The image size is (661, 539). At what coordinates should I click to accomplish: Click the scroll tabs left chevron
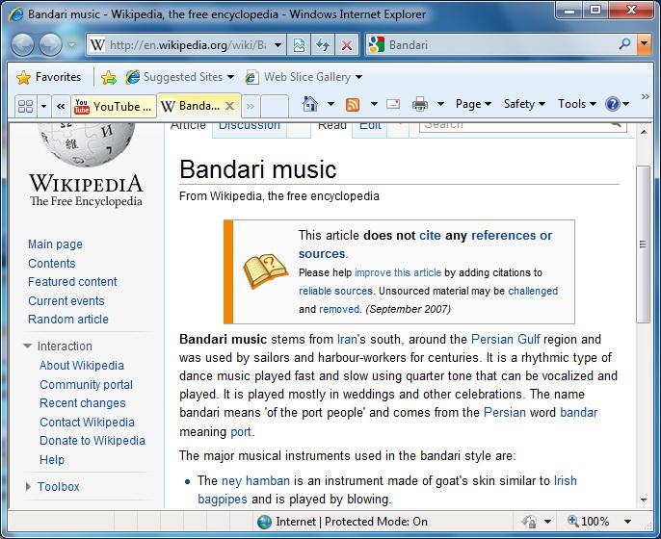tap(61, 106)
